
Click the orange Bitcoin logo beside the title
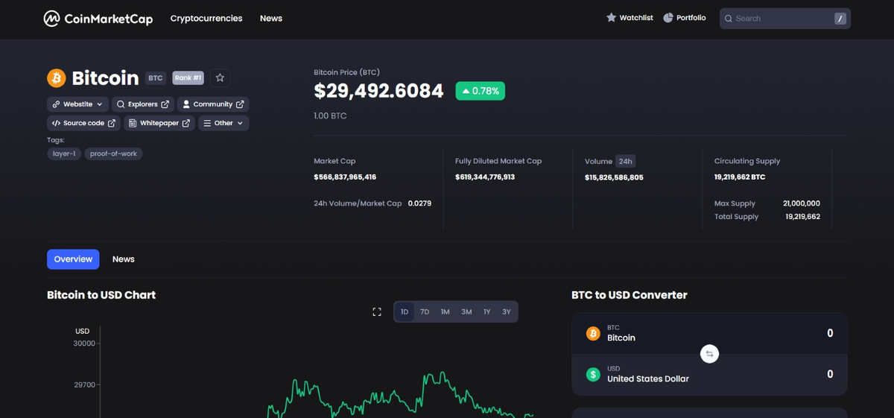[x=57, y=77]
